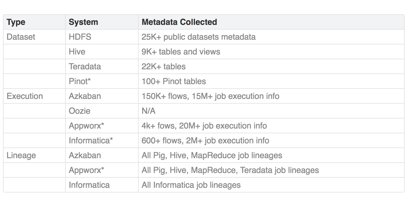Click the Type column header
410x202 pixels.
click(16, 22)
